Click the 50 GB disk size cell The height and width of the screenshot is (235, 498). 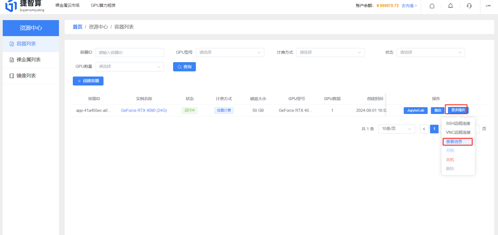pyautogui.click(x=258, y=110)
